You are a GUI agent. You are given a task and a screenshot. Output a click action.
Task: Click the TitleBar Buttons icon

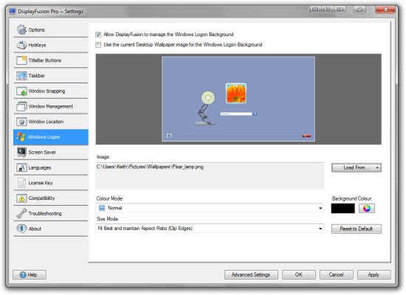coord(21,60)
